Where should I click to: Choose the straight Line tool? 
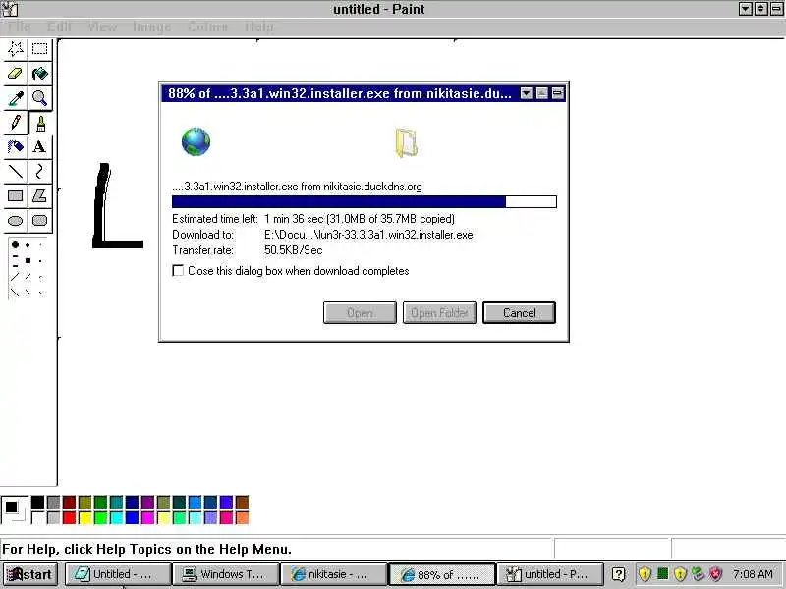(x=16, y=172)
